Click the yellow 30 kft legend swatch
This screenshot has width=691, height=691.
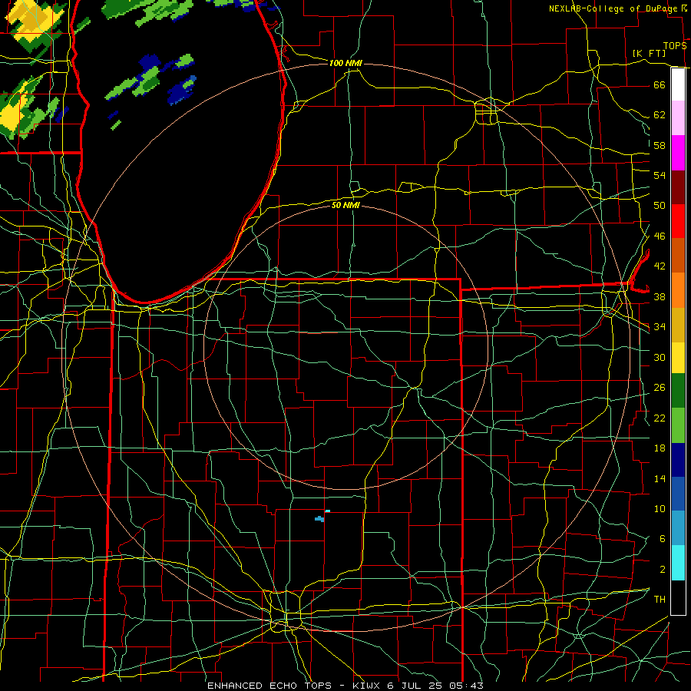point(678,358)
